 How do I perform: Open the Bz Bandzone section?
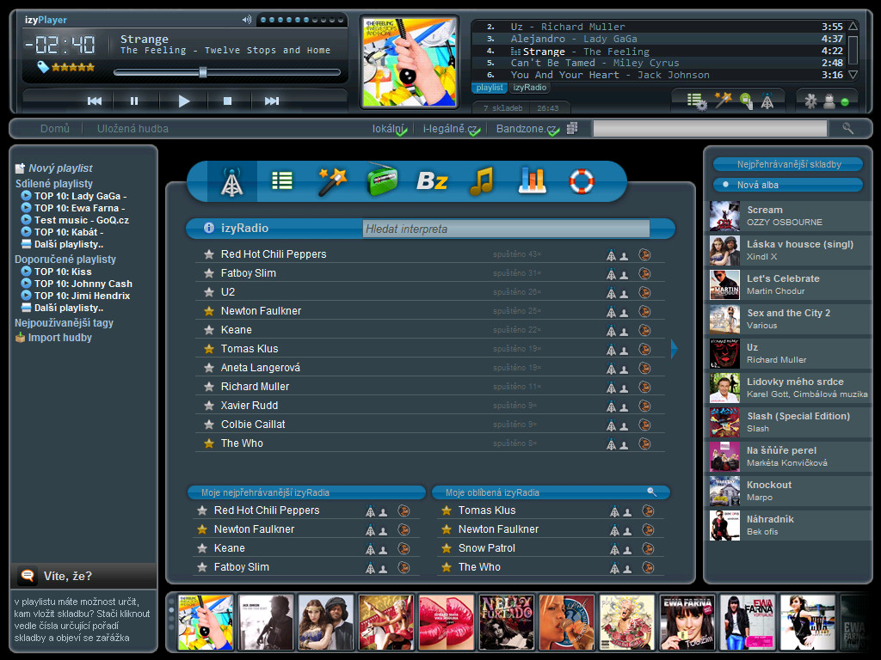[432, 181]
